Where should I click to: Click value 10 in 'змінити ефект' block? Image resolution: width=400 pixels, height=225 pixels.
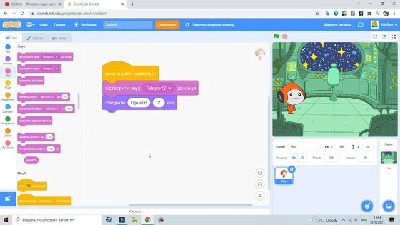(65, 97)
